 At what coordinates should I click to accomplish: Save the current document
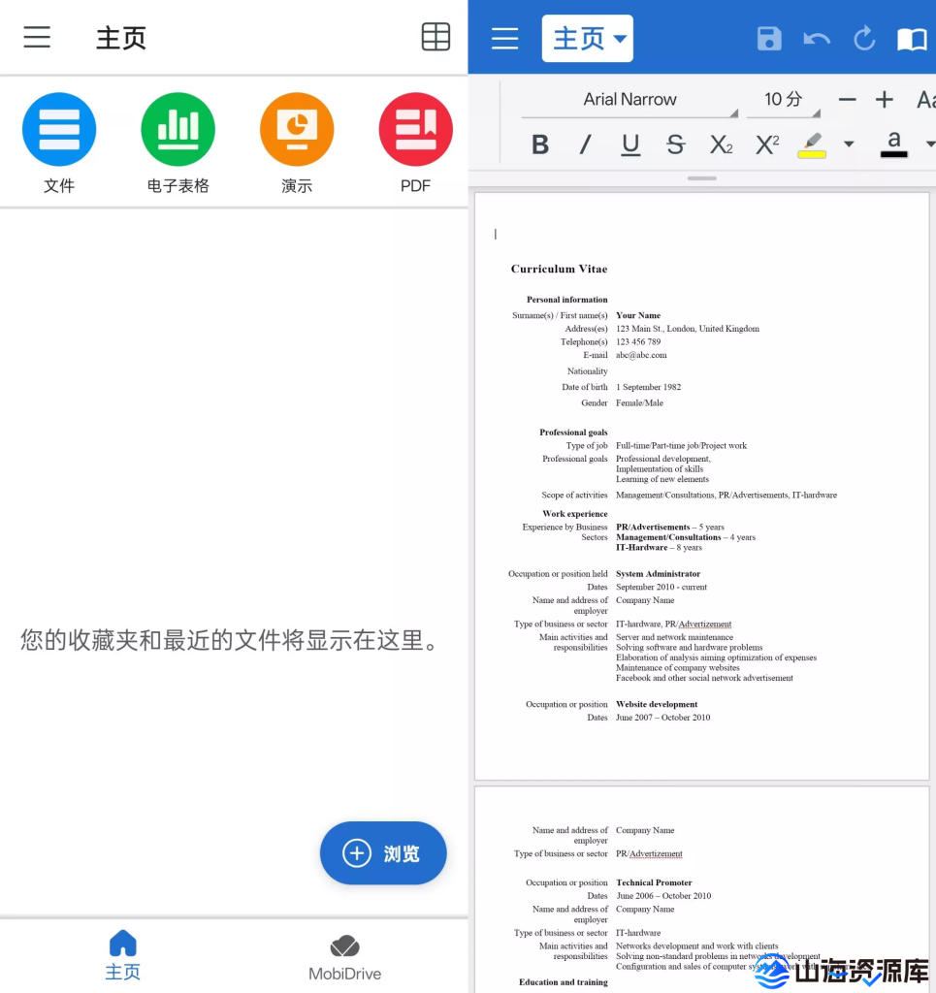769,39
